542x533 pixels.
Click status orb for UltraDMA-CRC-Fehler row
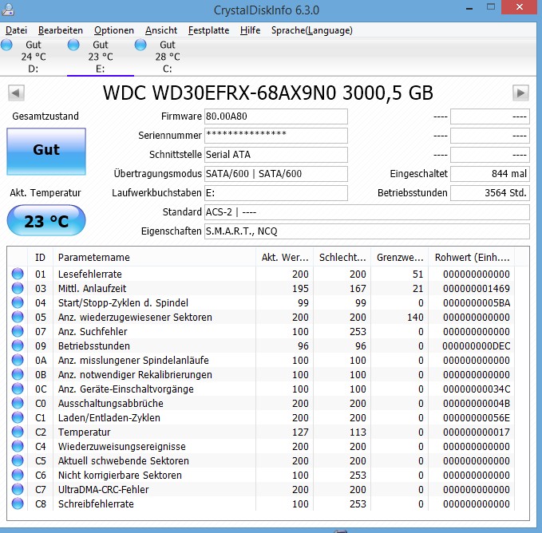point(18,489)
